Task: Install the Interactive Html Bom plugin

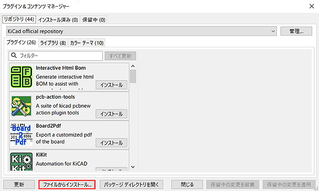Action: click(x=112, y=85)
